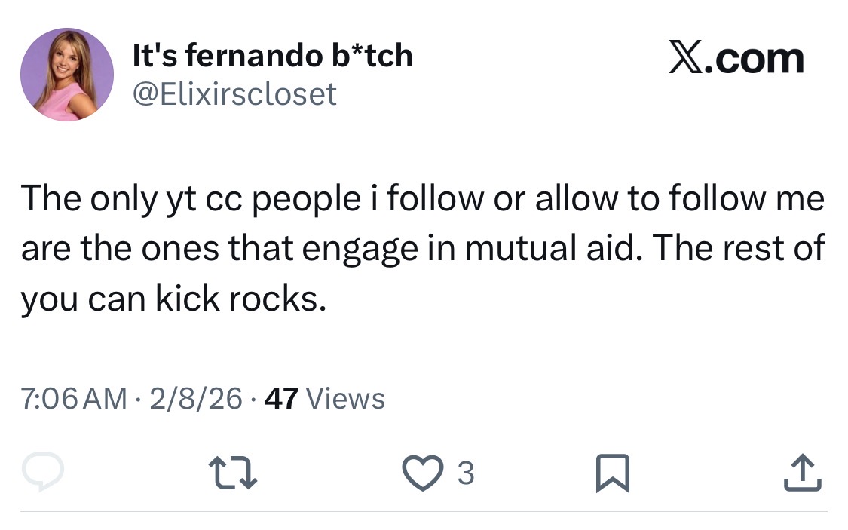Click the X logo glyph

pyautogui.click(x=686, y=57)
